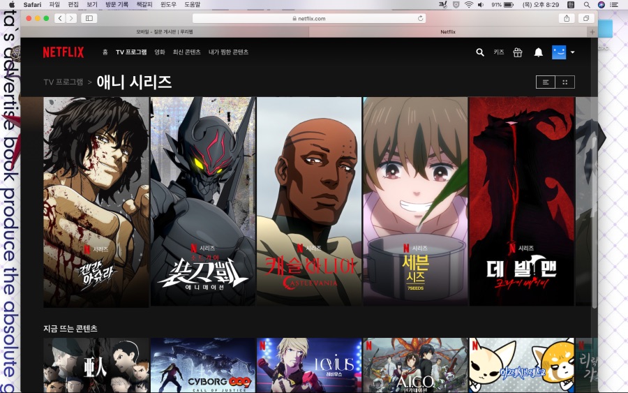Open Safari share button
628x393 pixels.
tap(567, 18)
